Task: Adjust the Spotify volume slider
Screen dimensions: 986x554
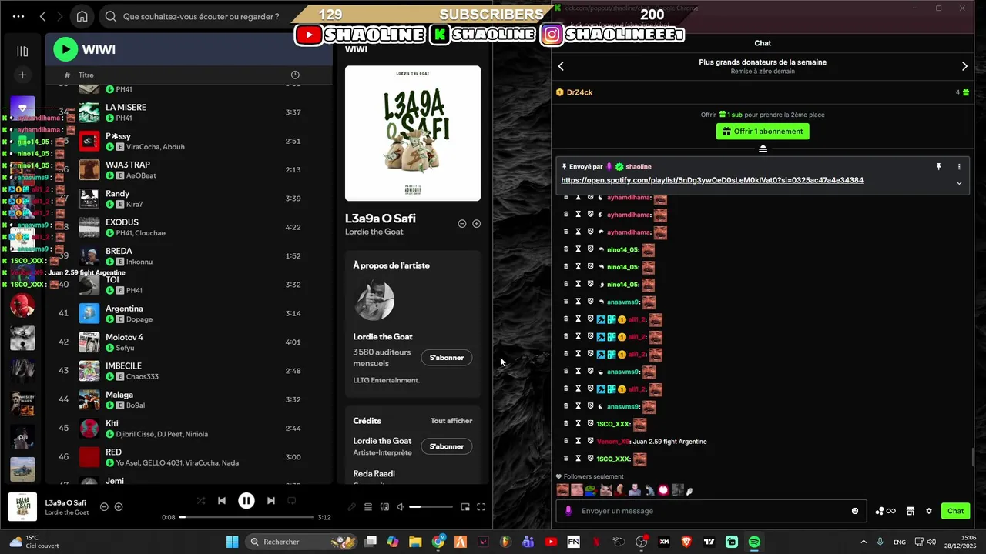Action: pos(431,507)
